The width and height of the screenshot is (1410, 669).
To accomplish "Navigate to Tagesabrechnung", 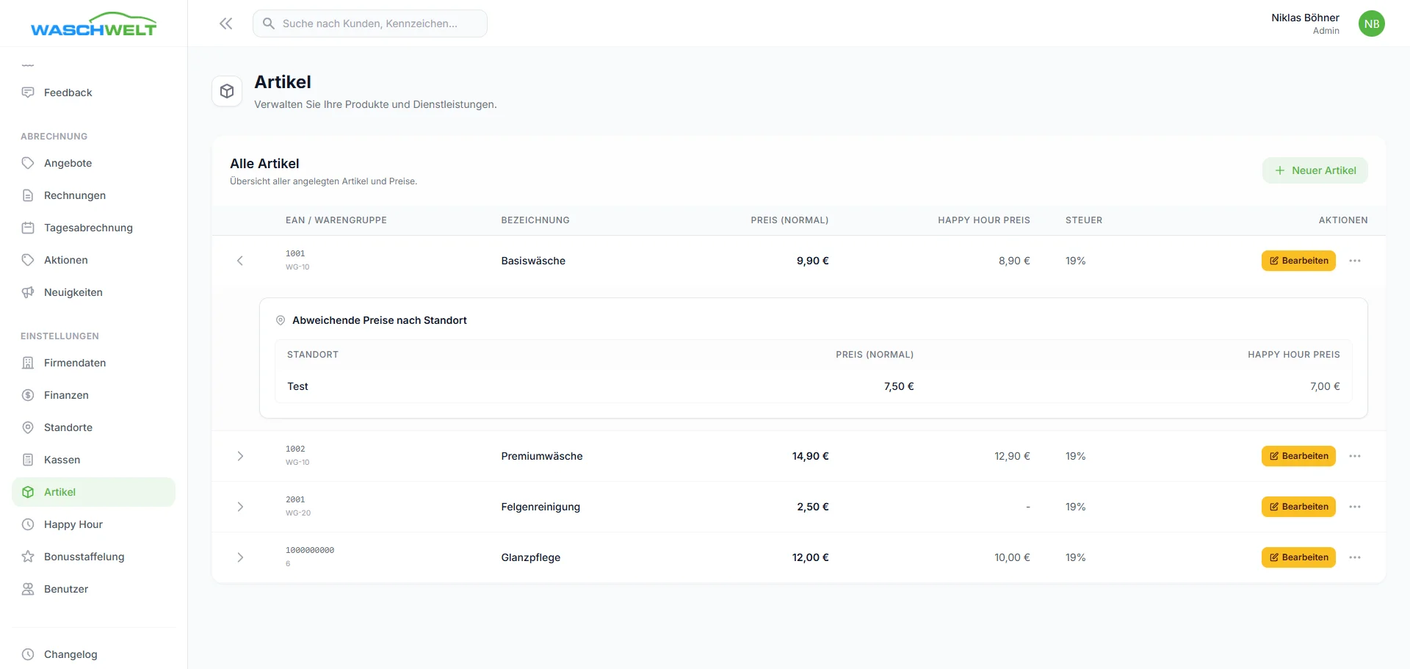I will tap(88, 228).
